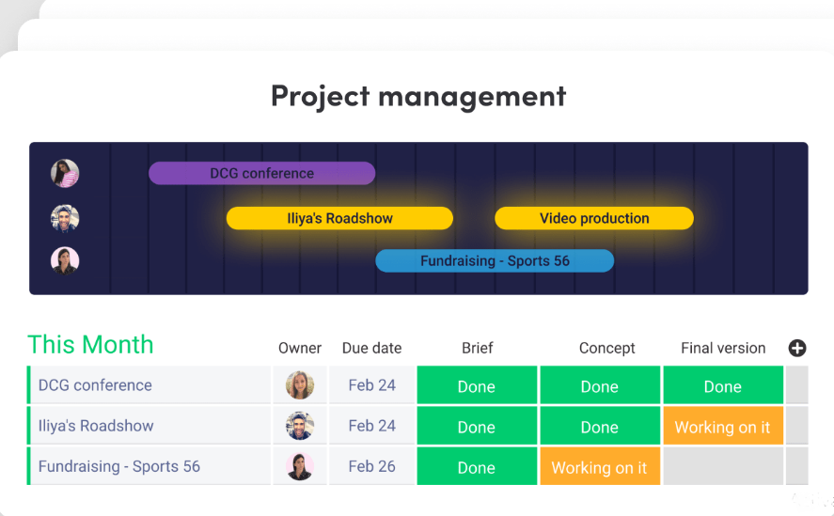This screenshot has width=834, height=516.
Task: Set the empty Final version cell for Fundraising
Action: 722,467
